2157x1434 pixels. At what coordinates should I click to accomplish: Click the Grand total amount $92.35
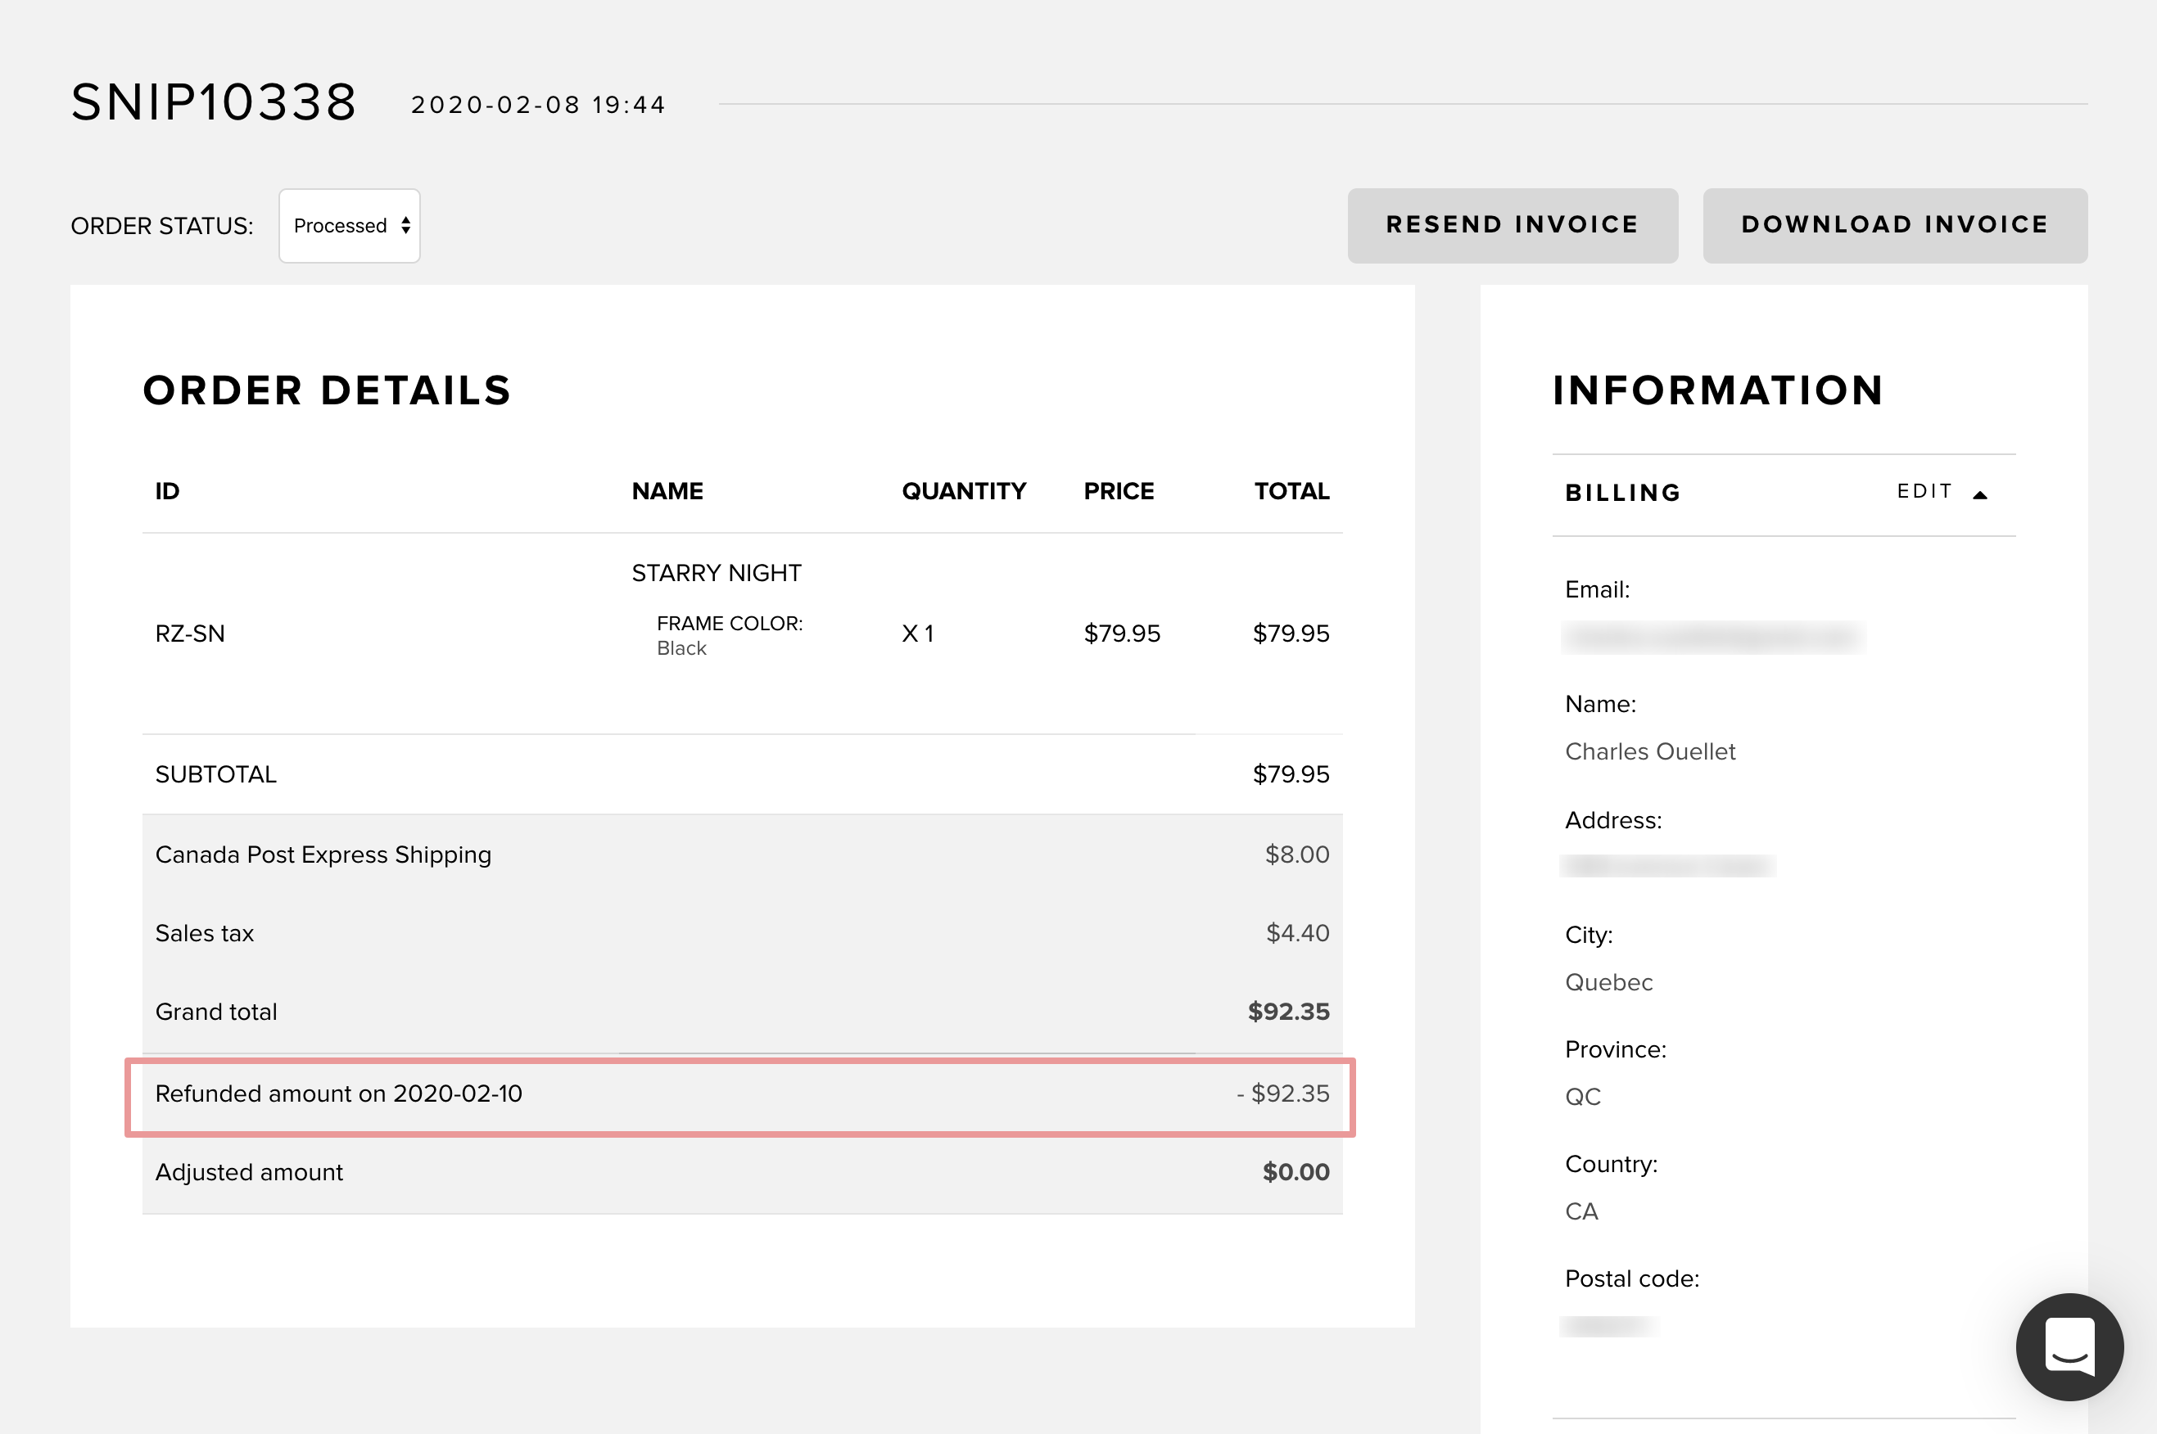tap(1288, 1012)
